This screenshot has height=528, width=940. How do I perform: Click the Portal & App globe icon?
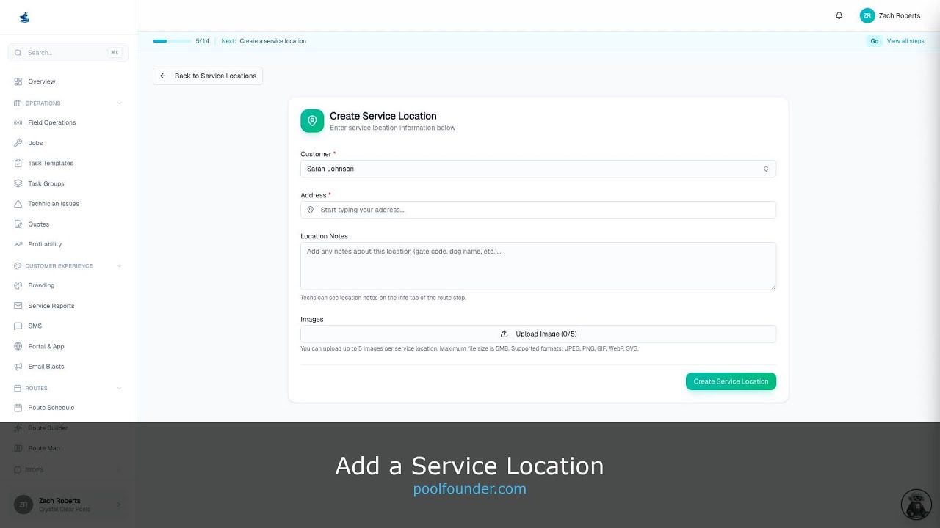click(18, 346)
